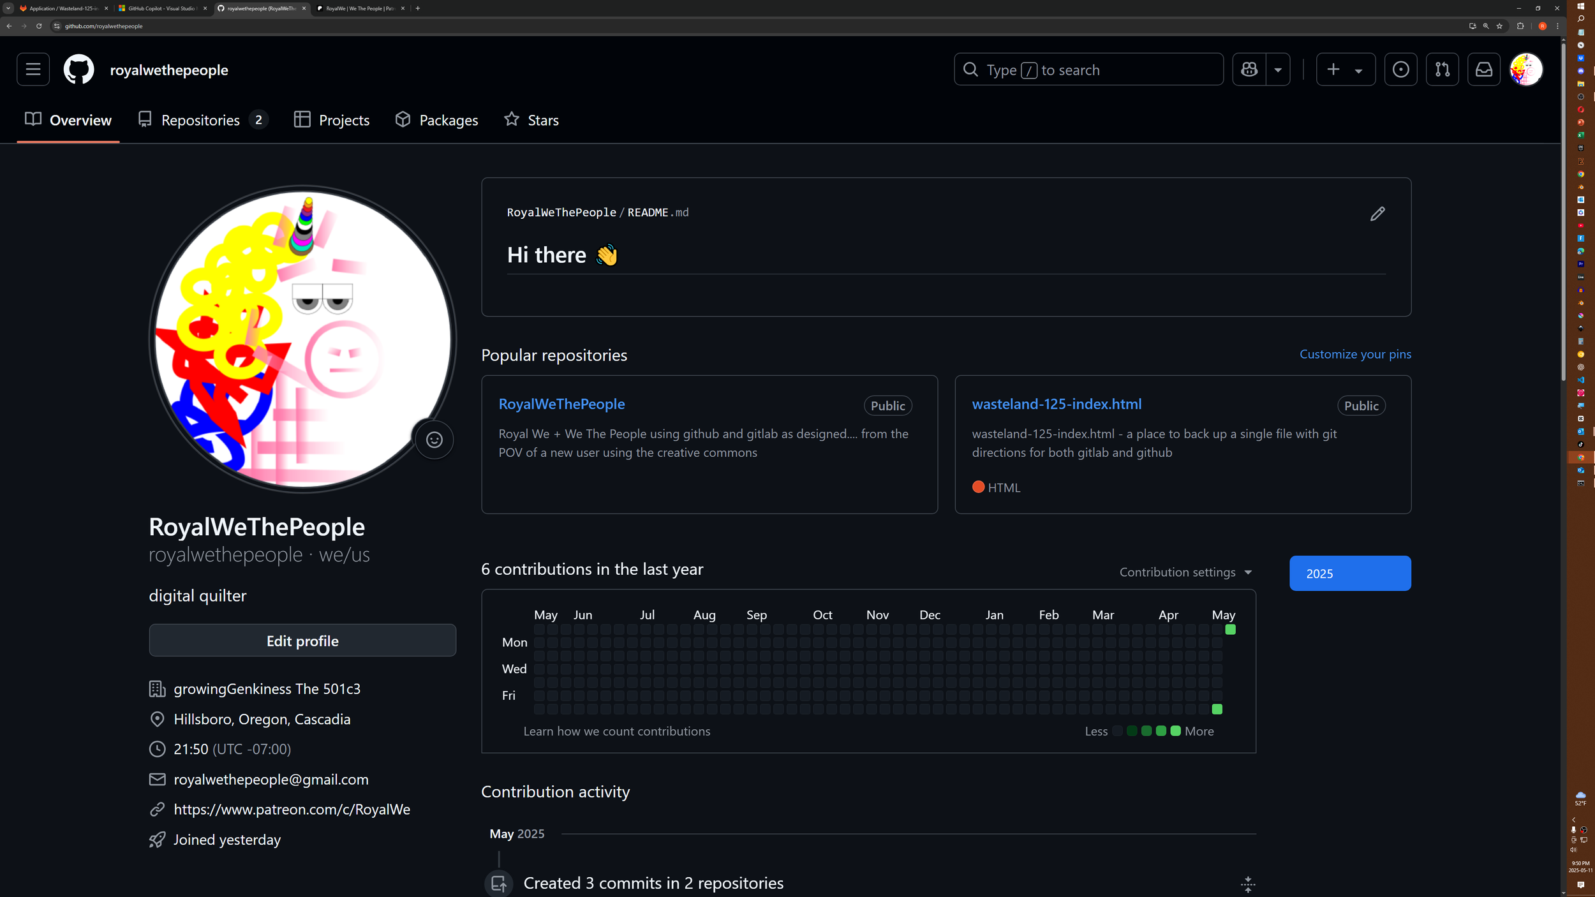Open the Pull requests icon
This screenshot has height=897, width=1595.
(x=1442, y=70)
